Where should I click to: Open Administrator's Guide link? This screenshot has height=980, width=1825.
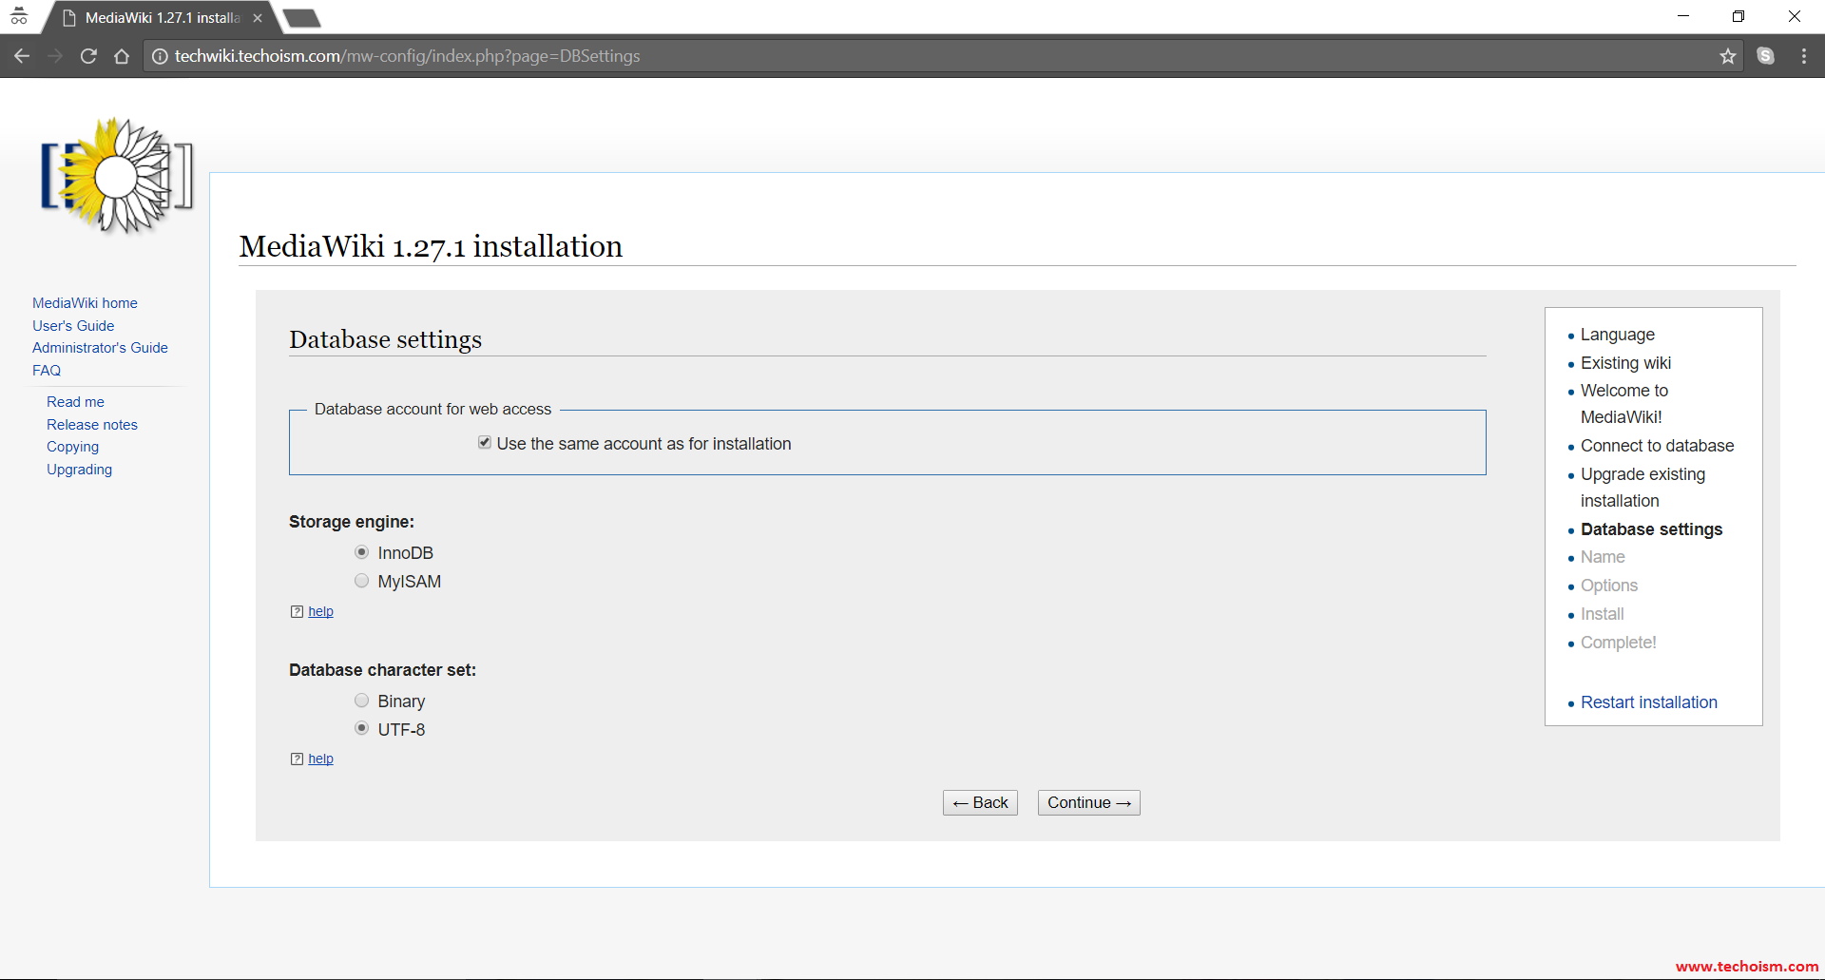pyautogui.click(x=100, y=348)
